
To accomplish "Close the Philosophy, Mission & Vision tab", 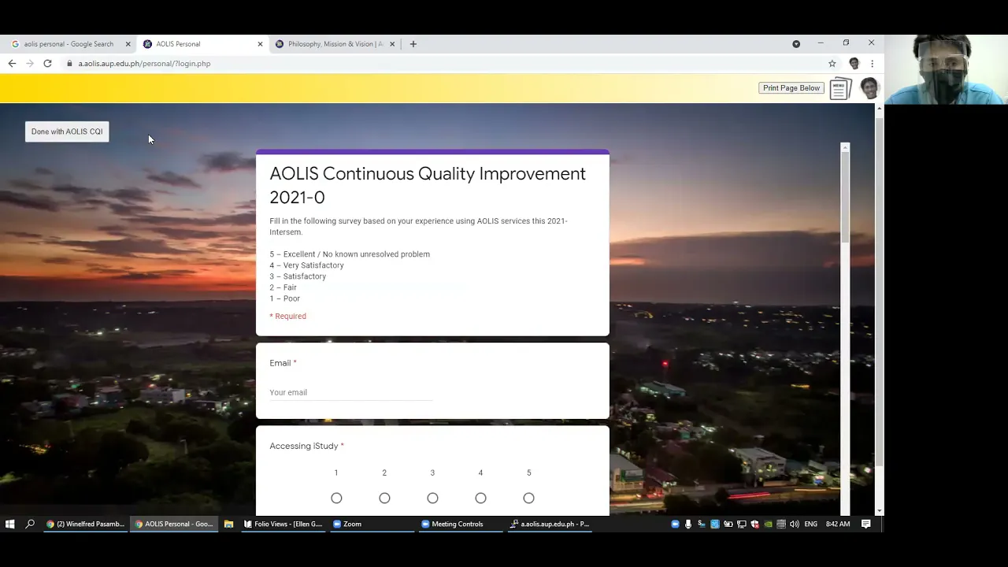I will (392, 44).
